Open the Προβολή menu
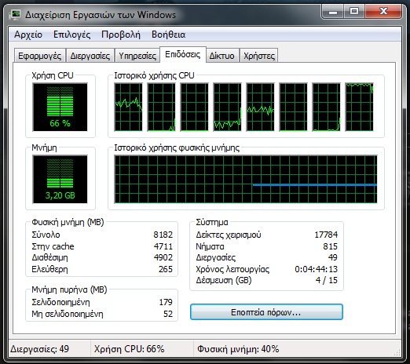 121,35
